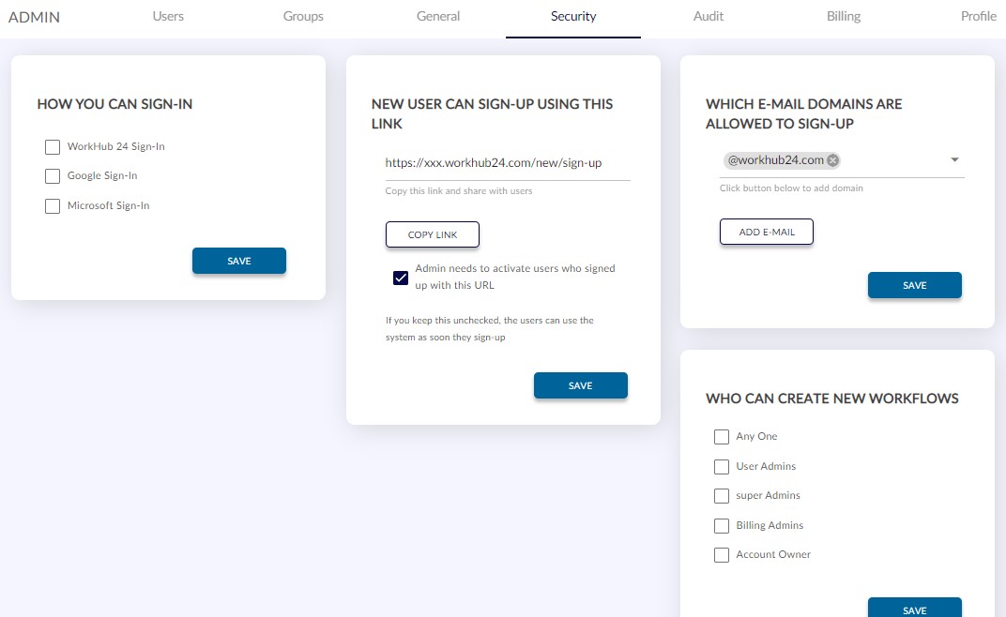Select Any One for workflow creation
The image size is (1006, 617).
coord(721,437)
